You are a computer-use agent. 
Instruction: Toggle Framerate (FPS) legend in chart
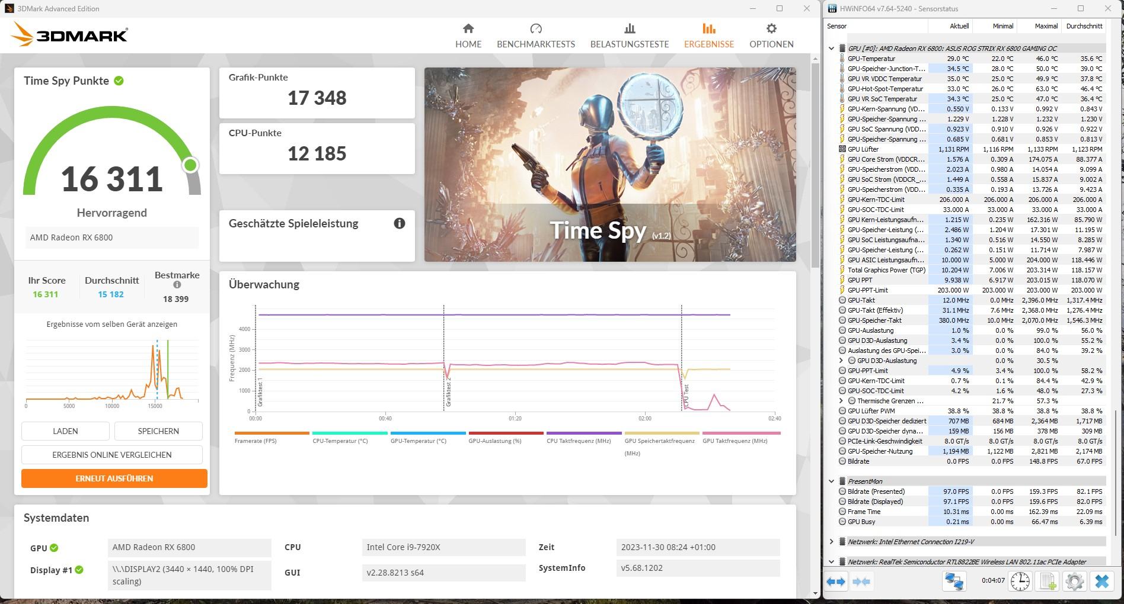272,437
